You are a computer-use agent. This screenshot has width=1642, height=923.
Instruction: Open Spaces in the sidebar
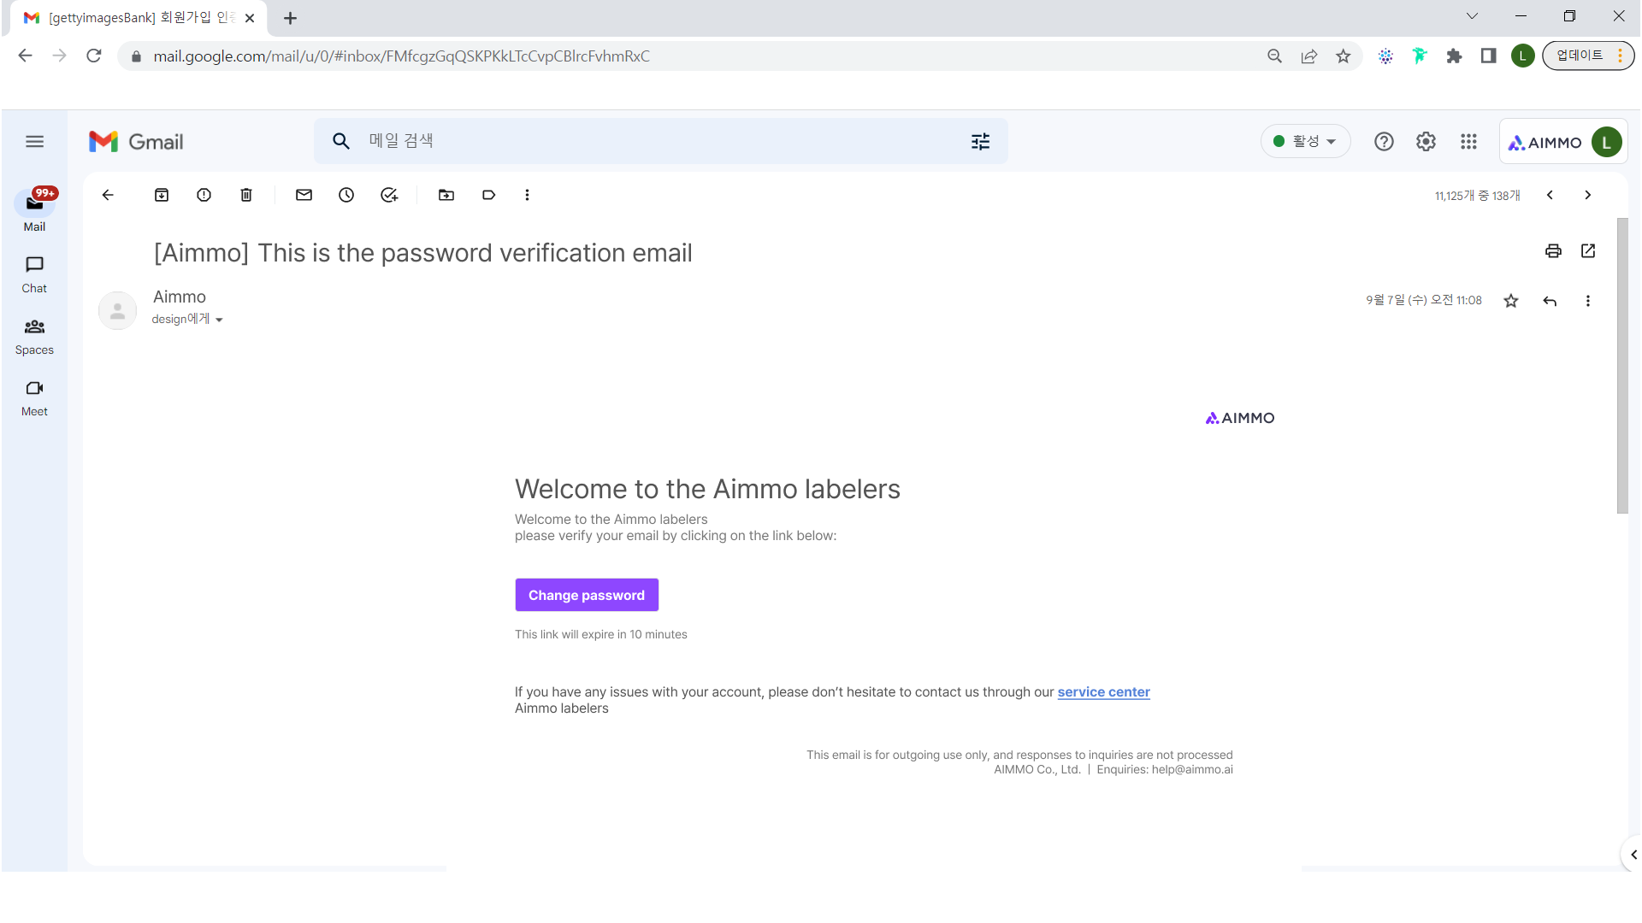(x=34, y=336)
